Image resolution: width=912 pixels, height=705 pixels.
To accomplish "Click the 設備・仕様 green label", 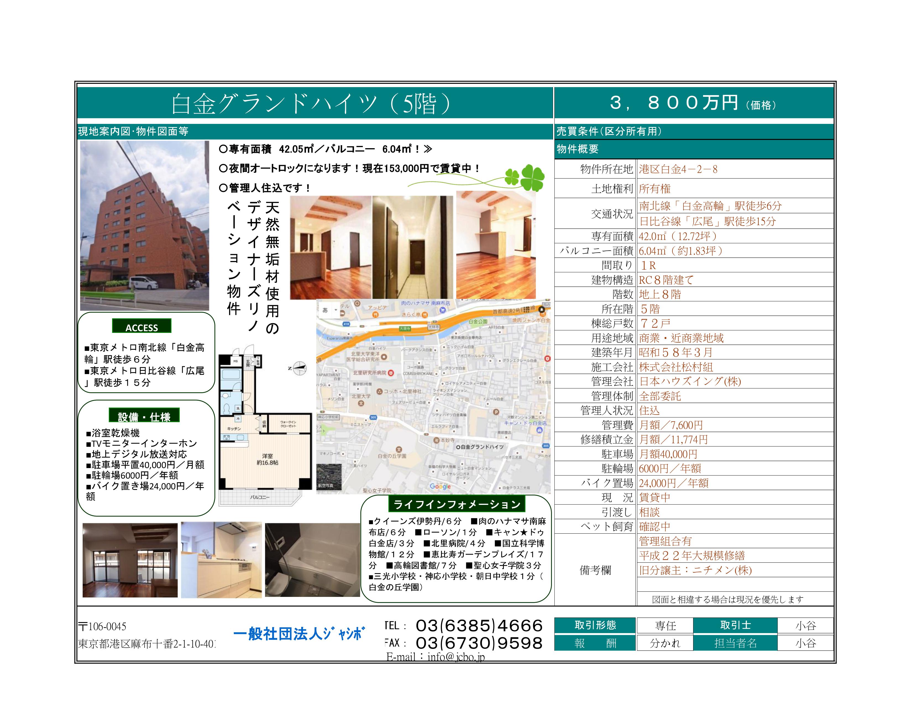I will click(144, 416).
